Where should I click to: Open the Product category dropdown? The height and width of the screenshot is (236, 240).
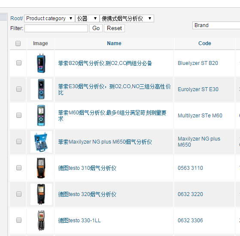(49, 18)
